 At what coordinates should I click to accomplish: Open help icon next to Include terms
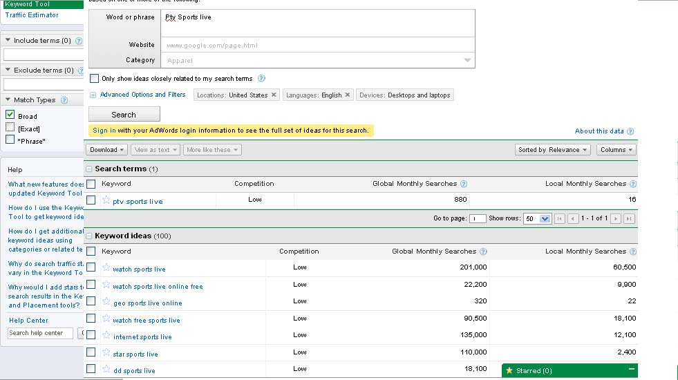(x=79, y=41)
